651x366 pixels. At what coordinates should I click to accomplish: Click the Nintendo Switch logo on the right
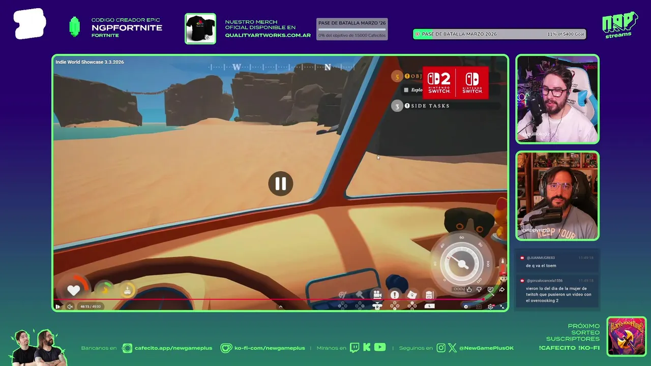(472, 83)
